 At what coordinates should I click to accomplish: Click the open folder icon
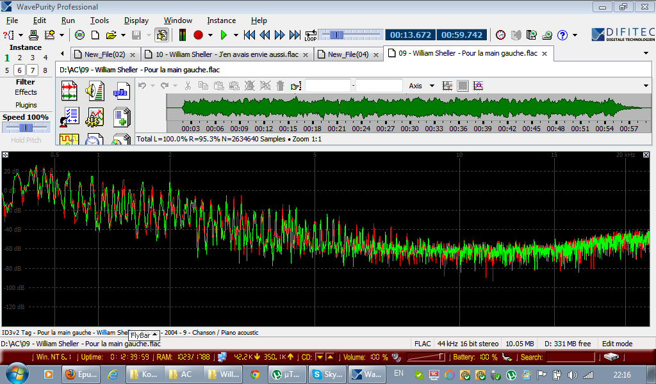(111, 35)
